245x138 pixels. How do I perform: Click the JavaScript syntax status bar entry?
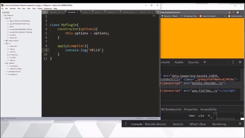coord(152,118)
